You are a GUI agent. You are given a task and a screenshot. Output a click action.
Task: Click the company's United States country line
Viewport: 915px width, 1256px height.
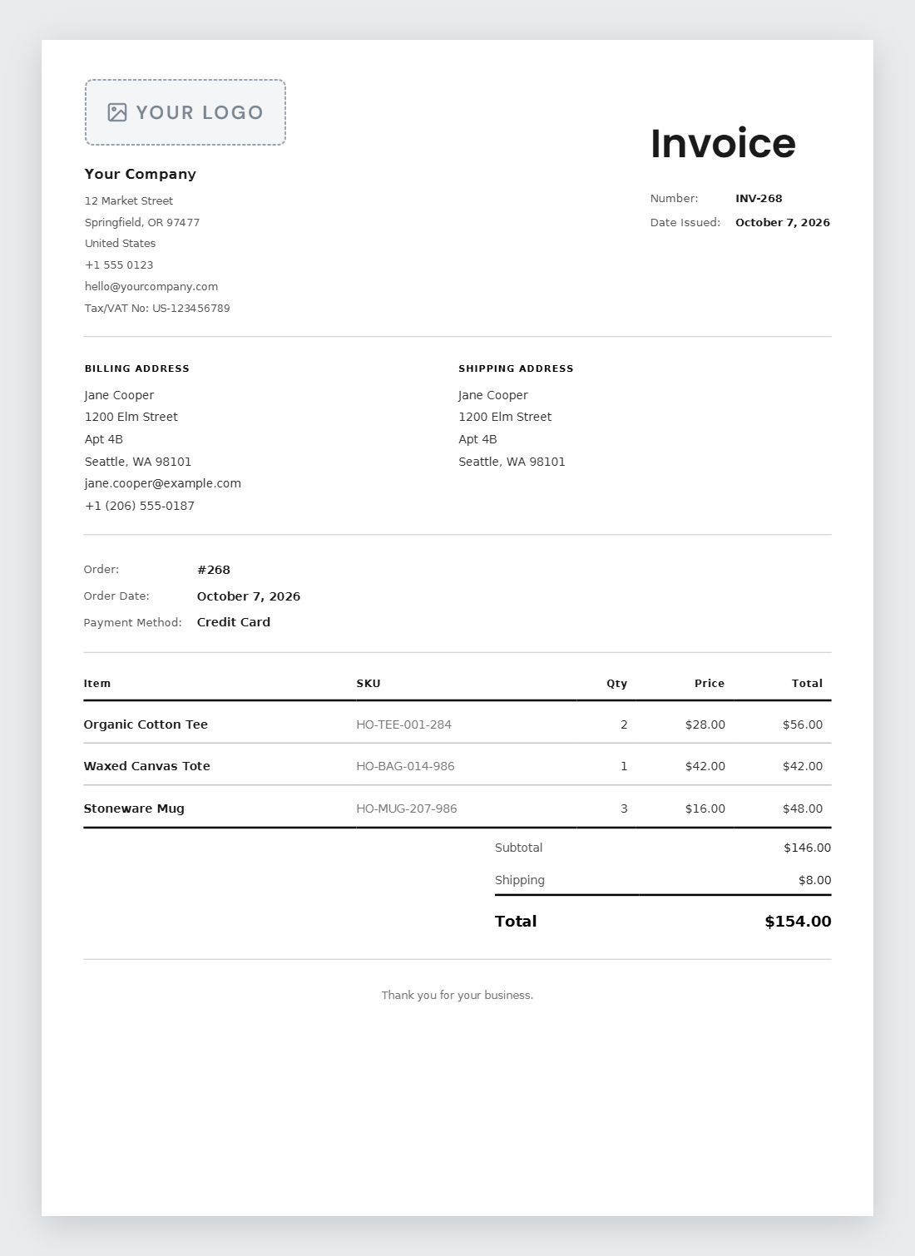click(121, 244)
